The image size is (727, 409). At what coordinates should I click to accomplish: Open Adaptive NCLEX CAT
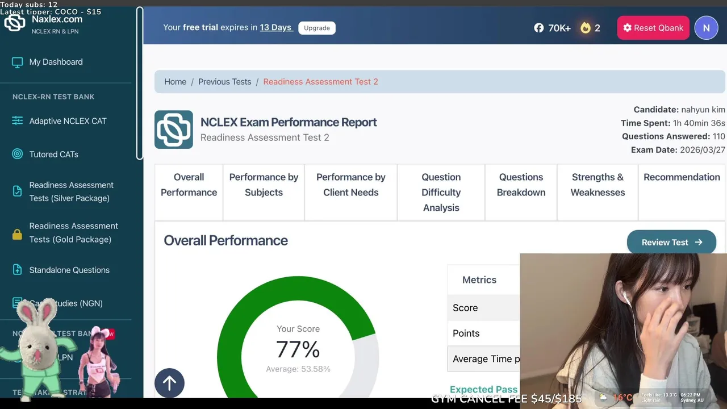pyautogui.click(x=68, y=121)
